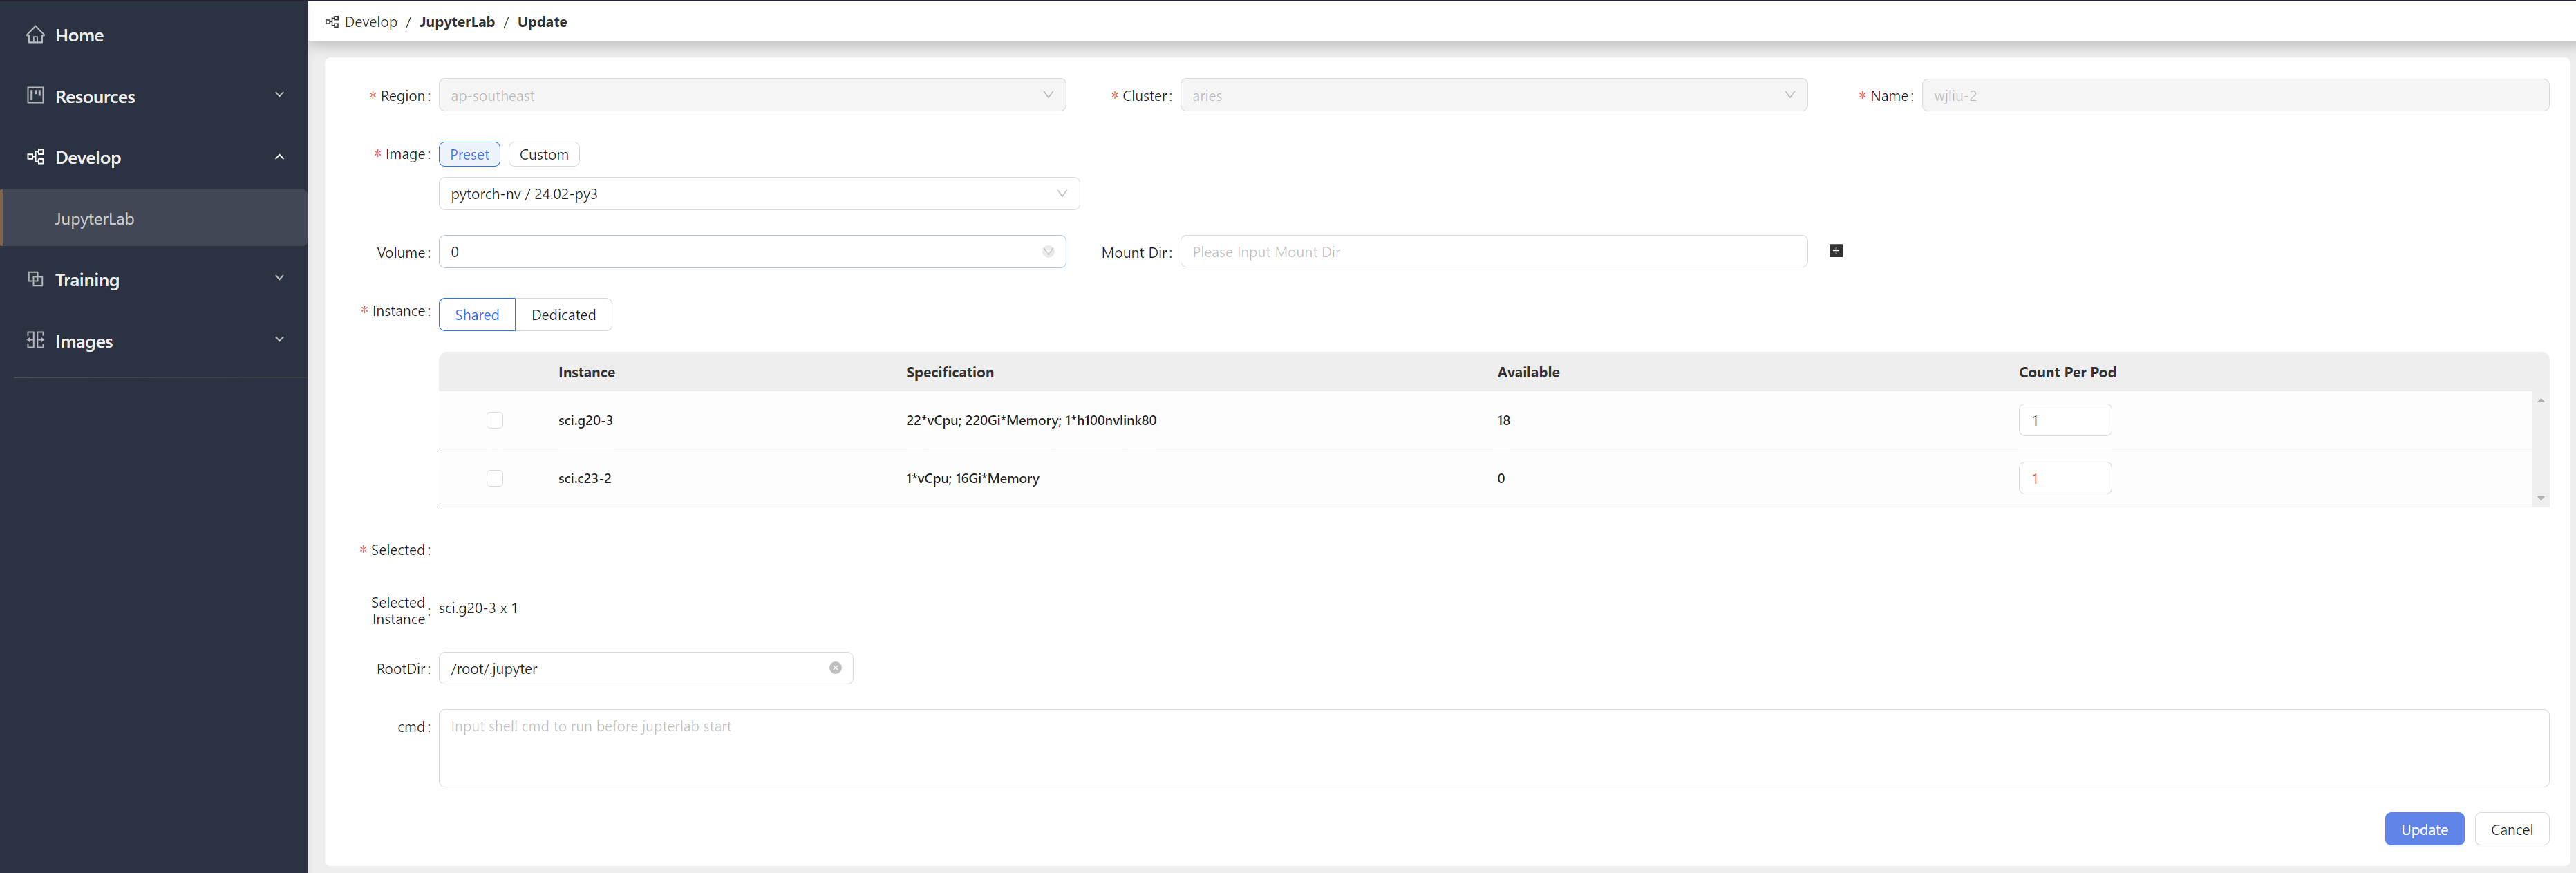The height and width of the screenshot is (873, 2576).
Task: Clear the RootDir field with x icon
Action: 835,668
